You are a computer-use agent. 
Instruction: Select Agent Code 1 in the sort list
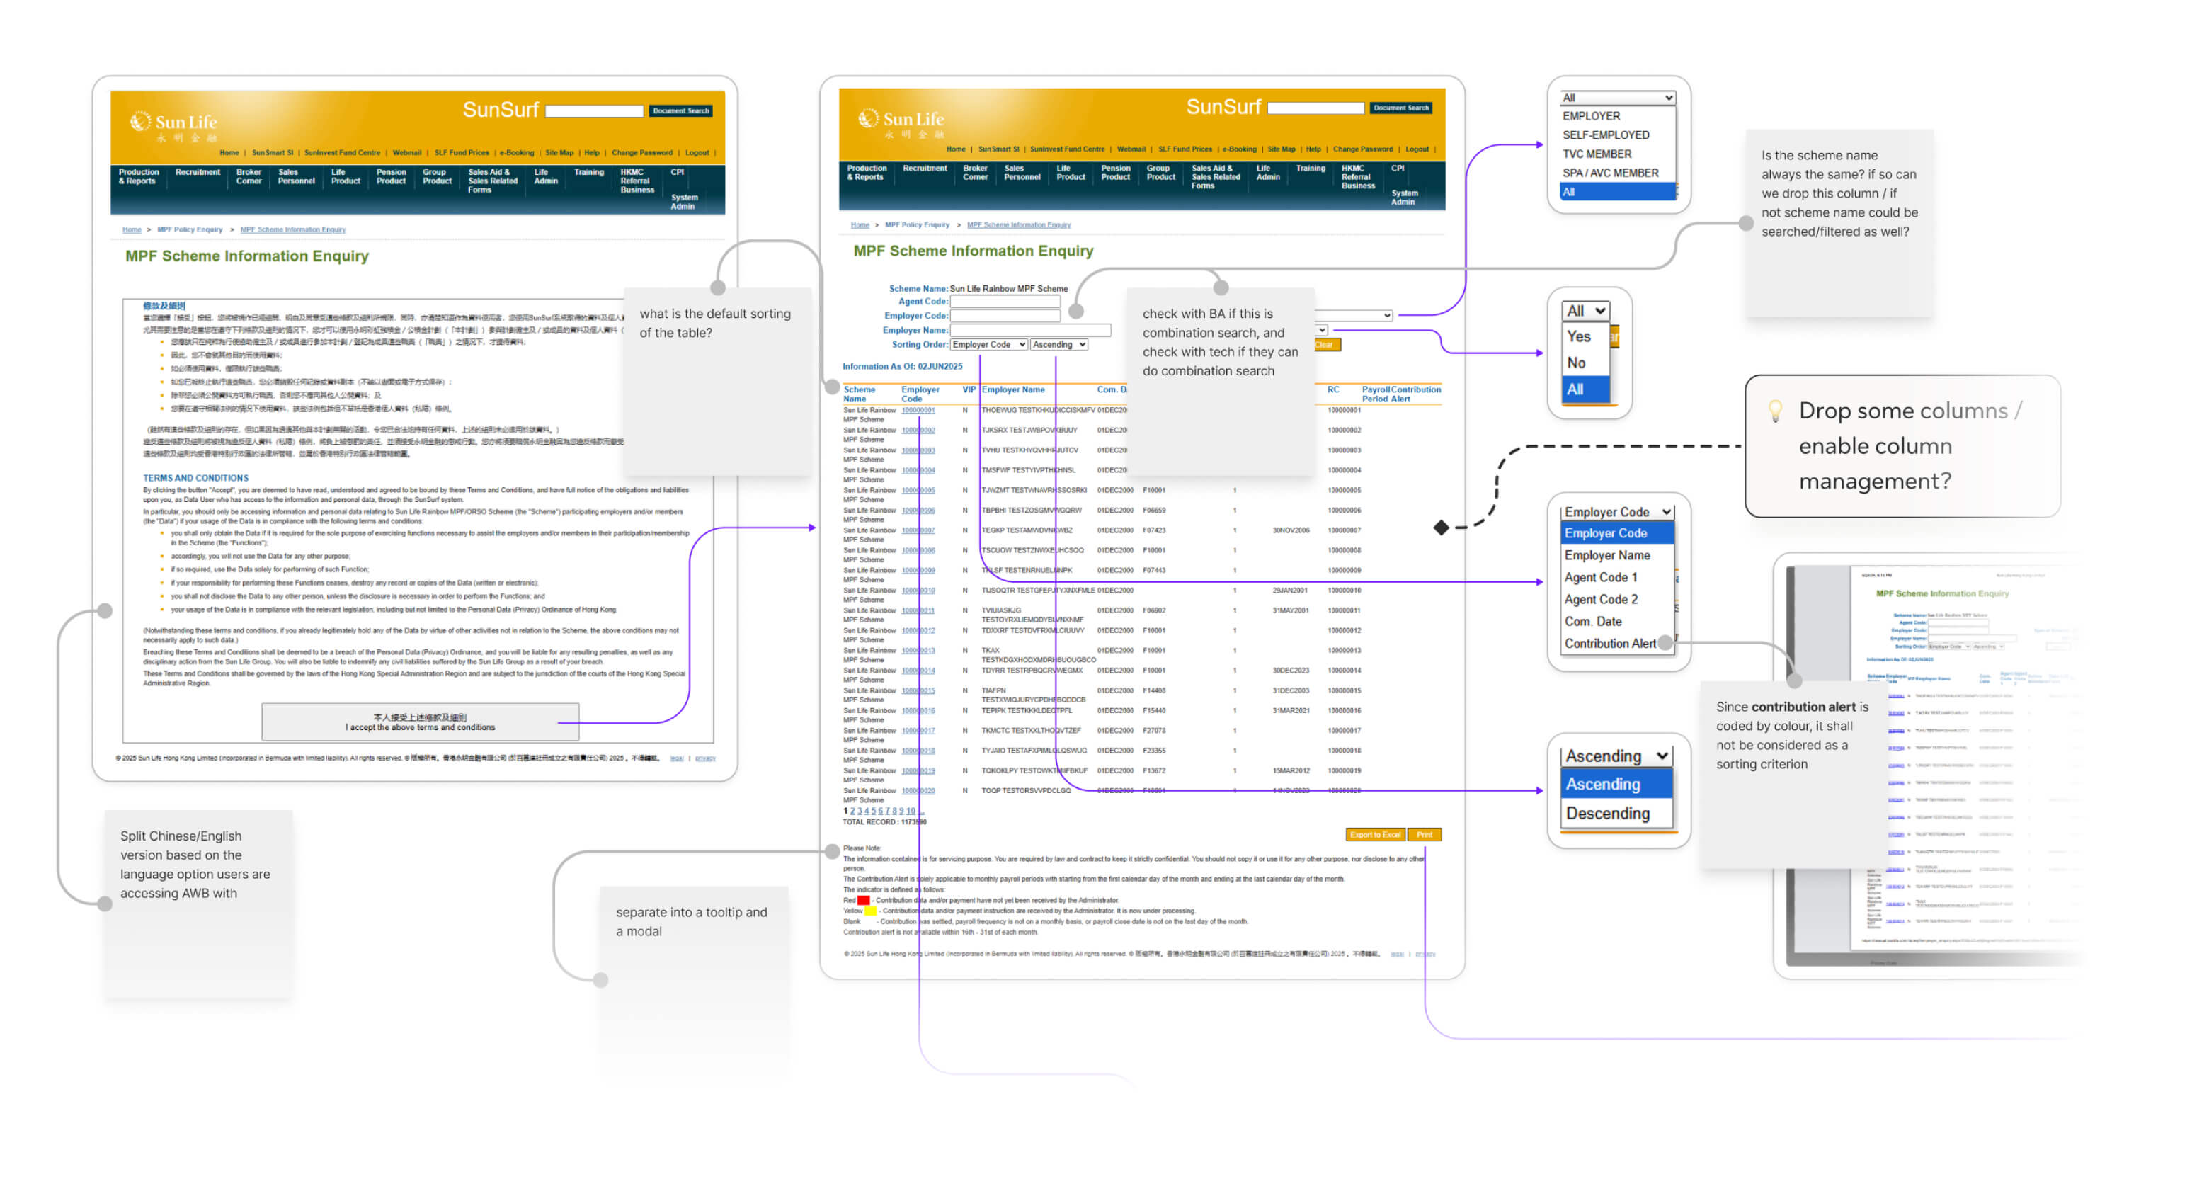coord(1600,577)
